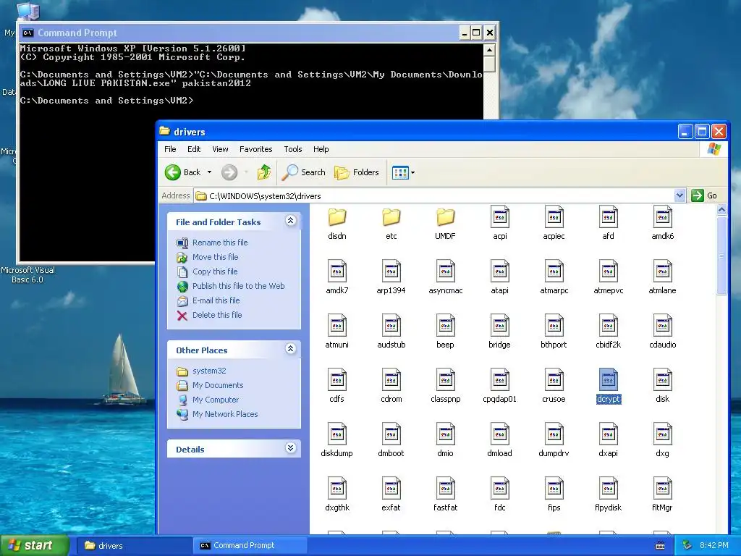The image size is (741, 556).
Task: Click the Back navigation button
Action: 183,172
